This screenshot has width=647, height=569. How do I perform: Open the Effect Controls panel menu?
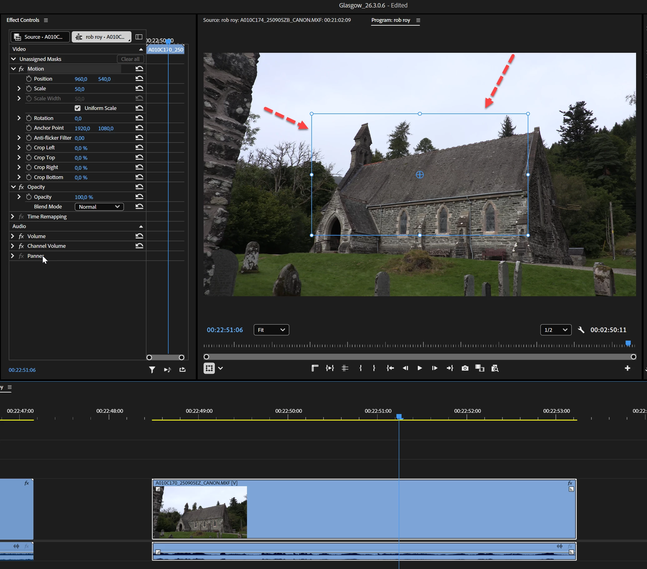coord(46,20)
